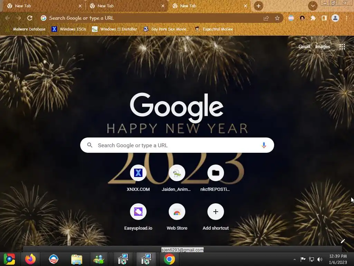Switch to the first New Tab
This screenshot has width=354, height=266.
pyautogui.click(x=43, y=6)
